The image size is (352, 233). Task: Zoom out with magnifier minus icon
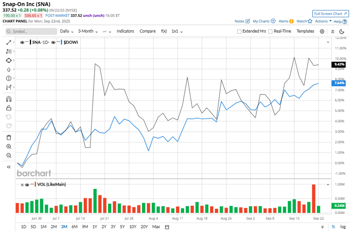click(9, 155)
